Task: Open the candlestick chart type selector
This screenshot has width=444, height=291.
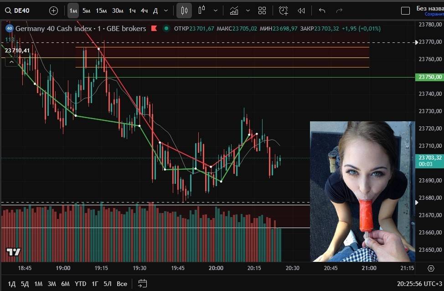Action: click(x=184, y=10)
